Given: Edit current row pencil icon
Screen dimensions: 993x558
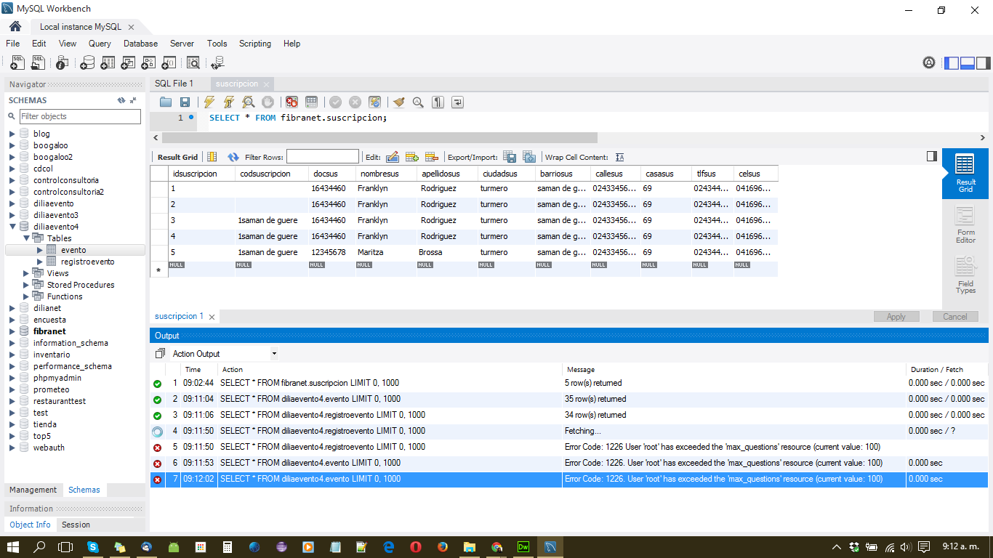Looking at the screenshot, I should tap(393, 157).
